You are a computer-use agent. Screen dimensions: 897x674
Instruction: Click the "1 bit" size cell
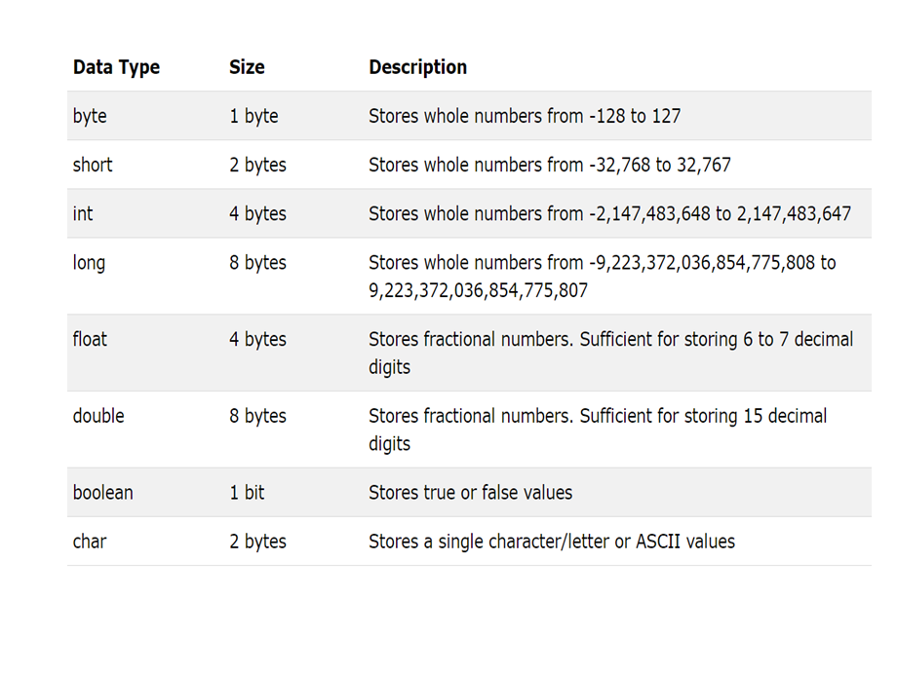pyautogui.click(x=247, y=493)
